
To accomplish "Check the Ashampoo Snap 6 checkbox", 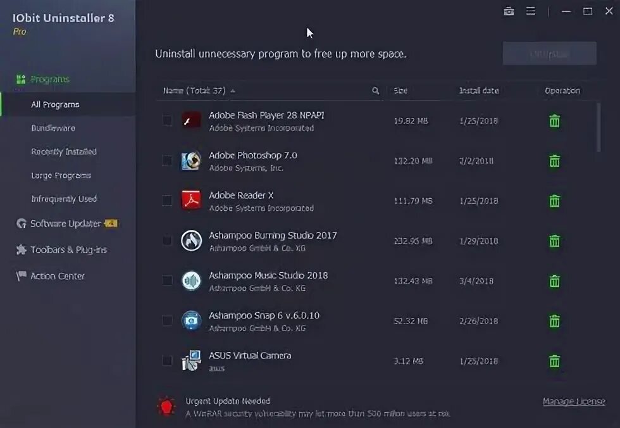I will [x=167, y=320].
